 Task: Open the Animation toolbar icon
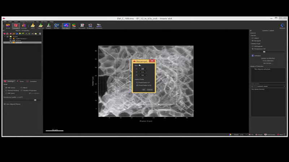point(99,26)
